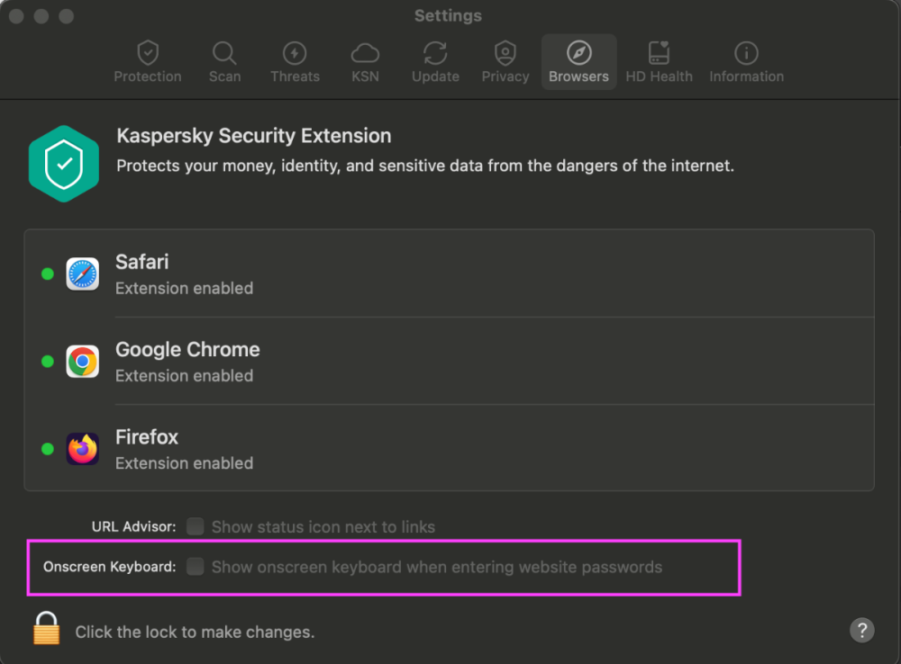Go to the Update tab
Image resolution: width=901 pixels, height=664 pixels.
(x=435, y=62)
